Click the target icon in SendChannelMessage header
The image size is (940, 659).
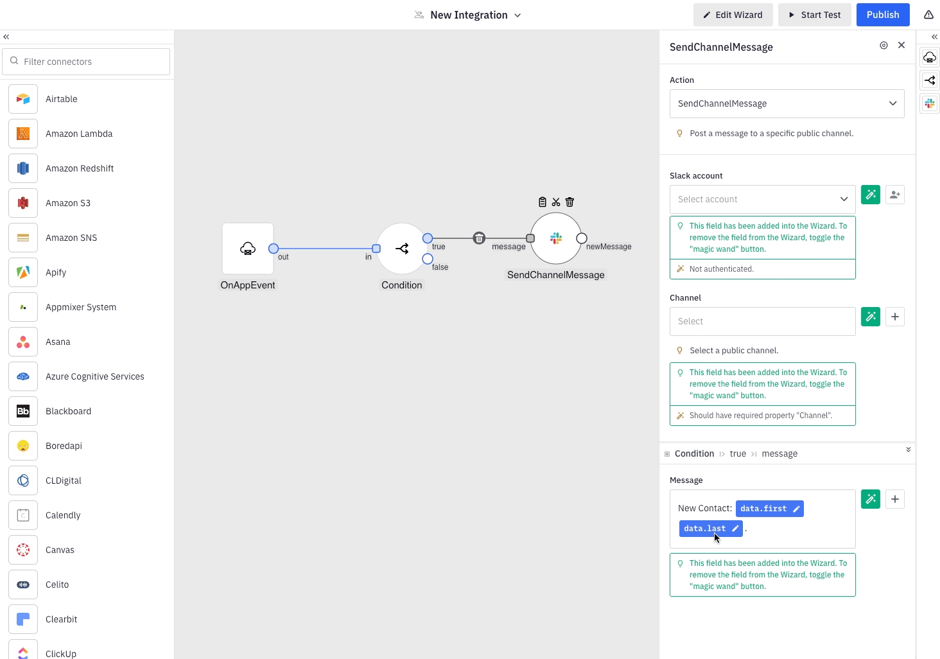[x=883, y=46]
